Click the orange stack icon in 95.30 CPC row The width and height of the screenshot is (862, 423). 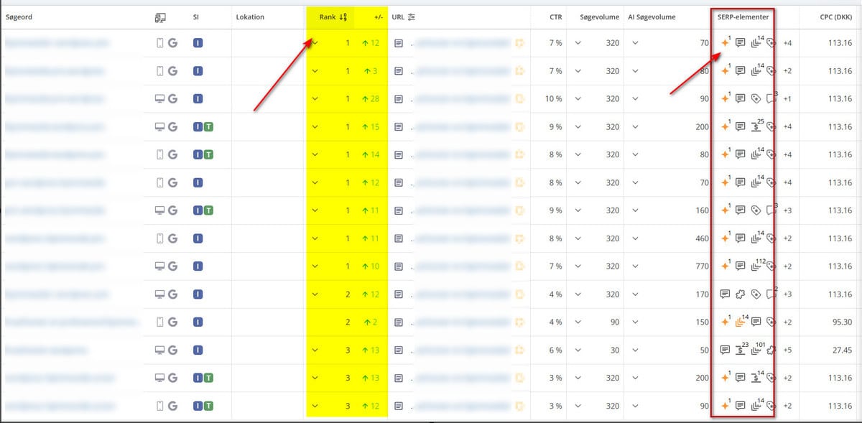741,322
